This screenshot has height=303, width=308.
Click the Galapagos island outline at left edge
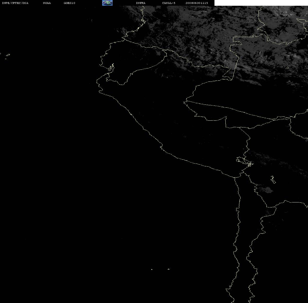8,55
